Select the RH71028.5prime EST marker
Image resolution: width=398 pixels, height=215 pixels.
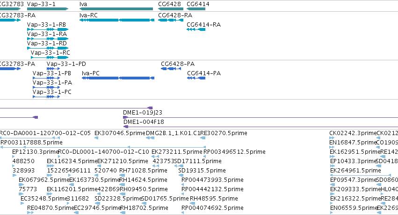coord(122,175)
